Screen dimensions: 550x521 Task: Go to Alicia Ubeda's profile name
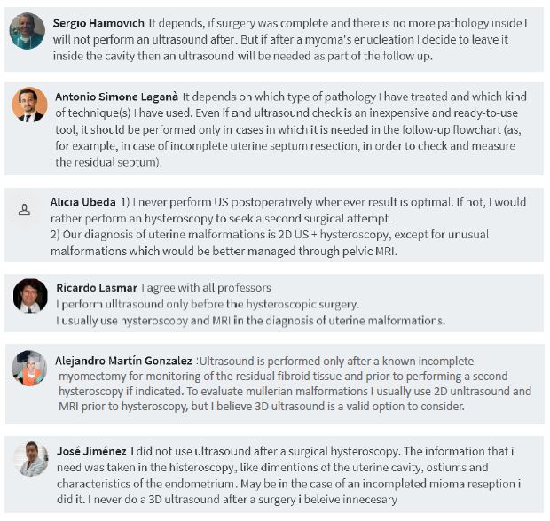(x=82, y=201)
